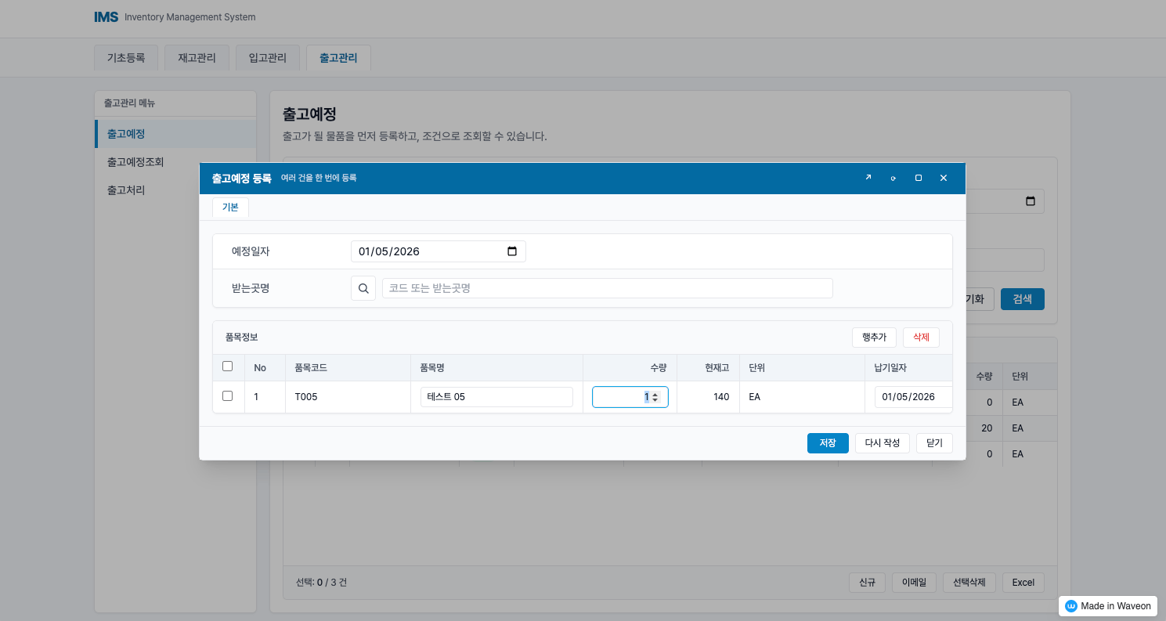Switch to the 입고관리 tab
Screen dimensions: 1166x621
tap(267, 56)
